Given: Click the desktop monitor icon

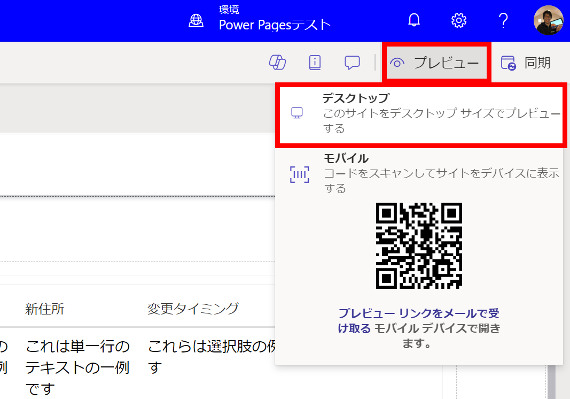Looking at the screenshot, I should click(297, 113).
